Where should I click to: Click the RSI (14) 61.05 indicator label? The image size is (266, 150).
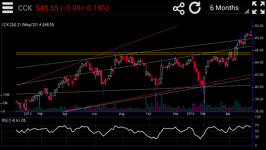coord(14,121)
